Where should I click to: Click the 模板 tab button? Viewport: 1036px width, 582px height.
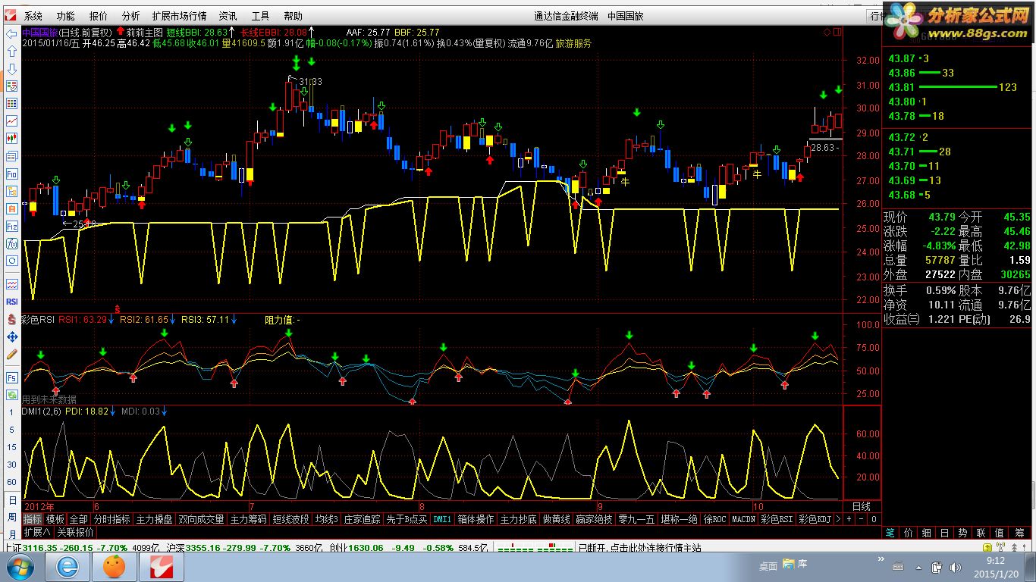[55, 520]
